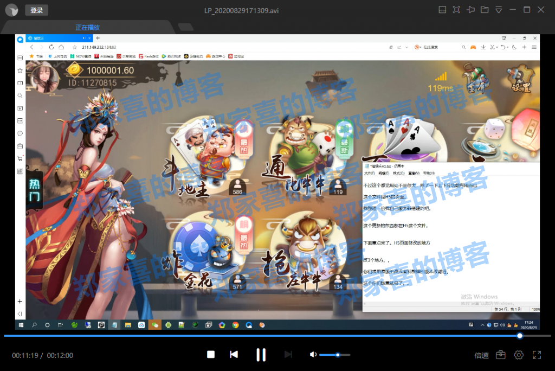
Task: Click the bookmark star beside the address
Action: click(75, 47)
